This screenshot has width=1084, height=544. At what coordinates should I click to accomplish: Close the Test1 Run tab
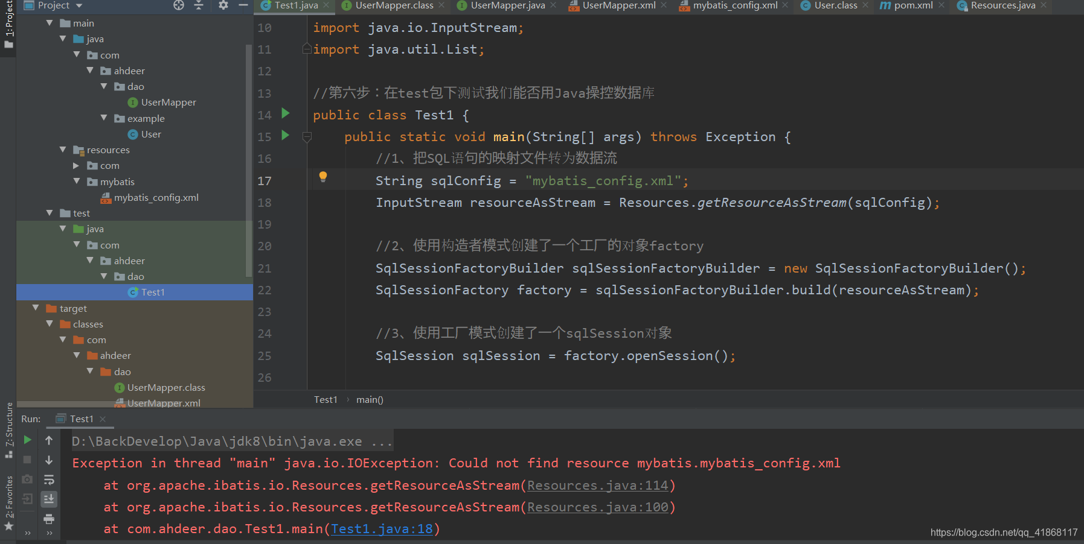[103, 419]
